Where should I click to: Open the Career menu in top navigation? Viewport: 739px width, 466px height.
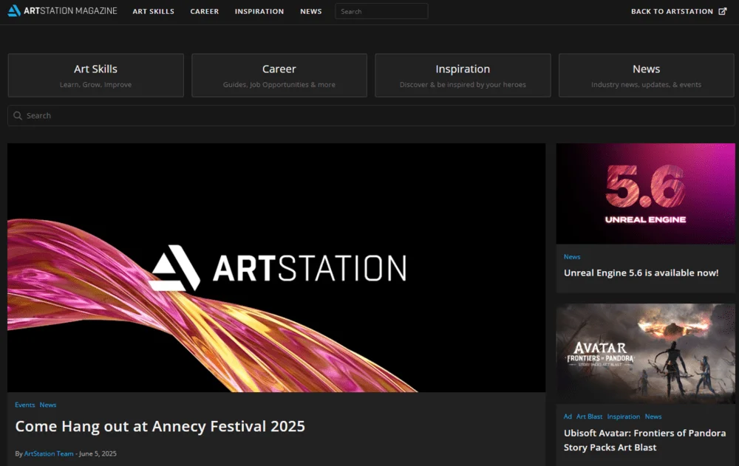pos(204,12)
